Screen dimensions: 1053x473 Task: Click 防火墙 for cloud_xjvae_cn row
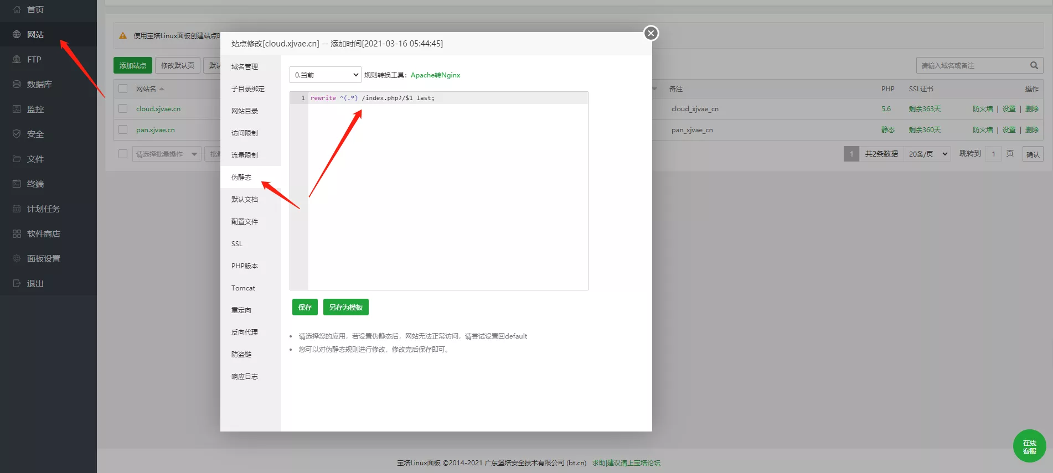click(x=983, y=108)
